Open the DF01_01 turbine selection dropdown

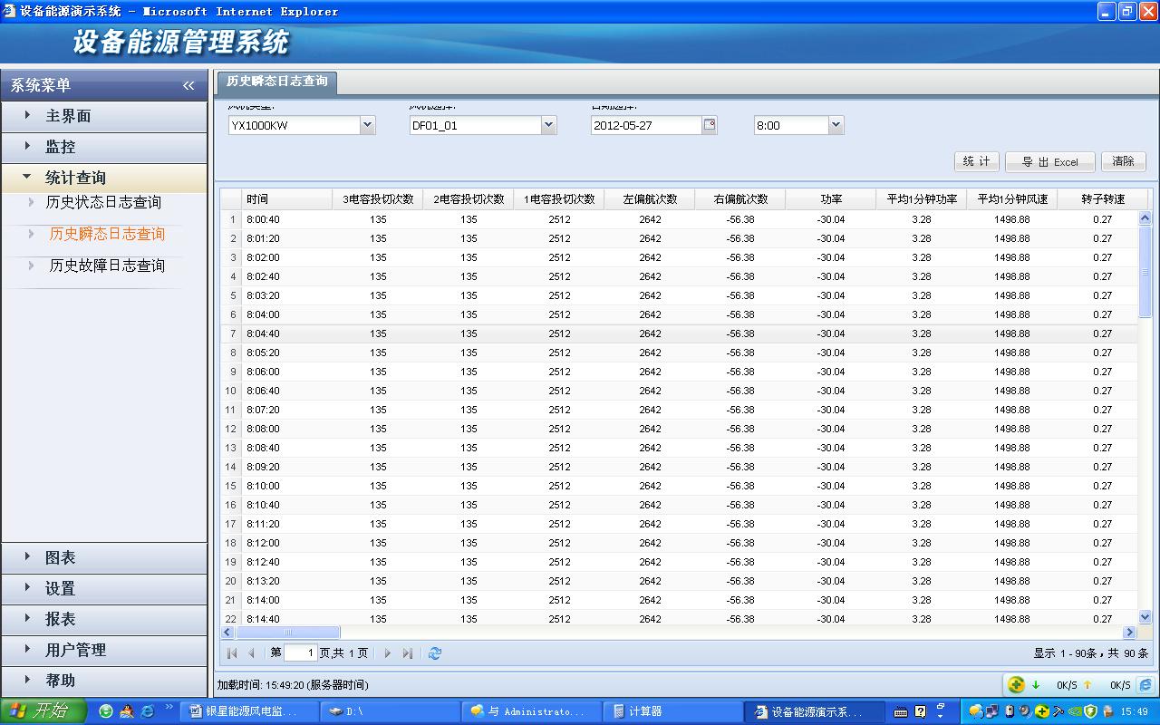click(x=548, y=126)
